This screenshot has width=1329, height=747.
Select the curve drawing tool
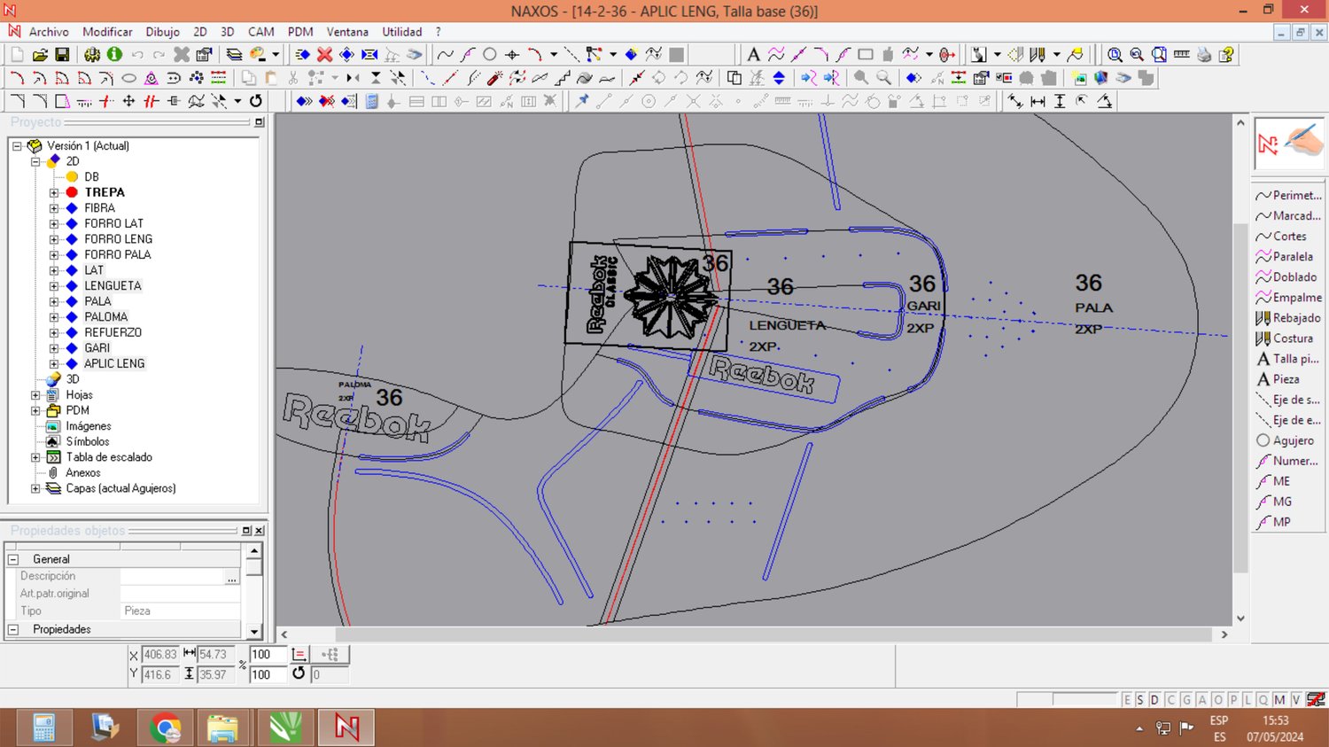[x=446, y=55]
